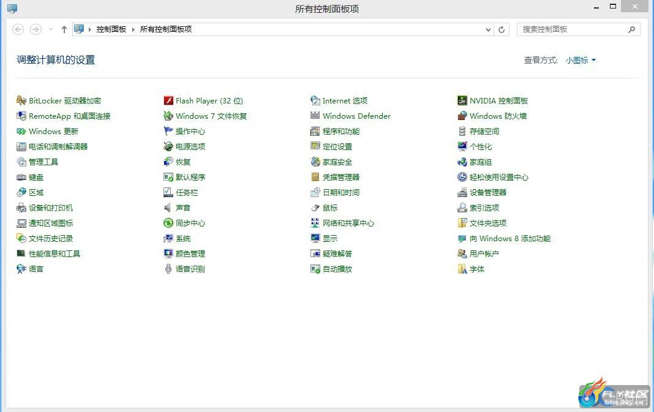This screenshot has width=654, height=412.
Task: Focus the 搜索控制面板 search field
Action: point(578,29)
